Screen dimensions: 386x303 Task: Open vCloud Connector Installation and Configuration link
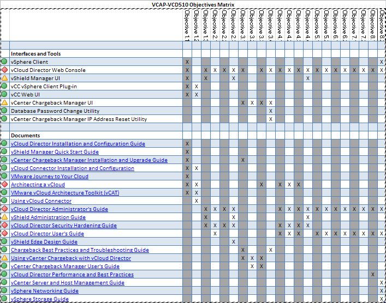(x=73, y=168)
